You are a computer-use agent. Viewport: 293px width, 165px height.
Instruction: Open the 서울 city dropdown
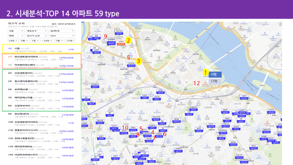point(16,31)
